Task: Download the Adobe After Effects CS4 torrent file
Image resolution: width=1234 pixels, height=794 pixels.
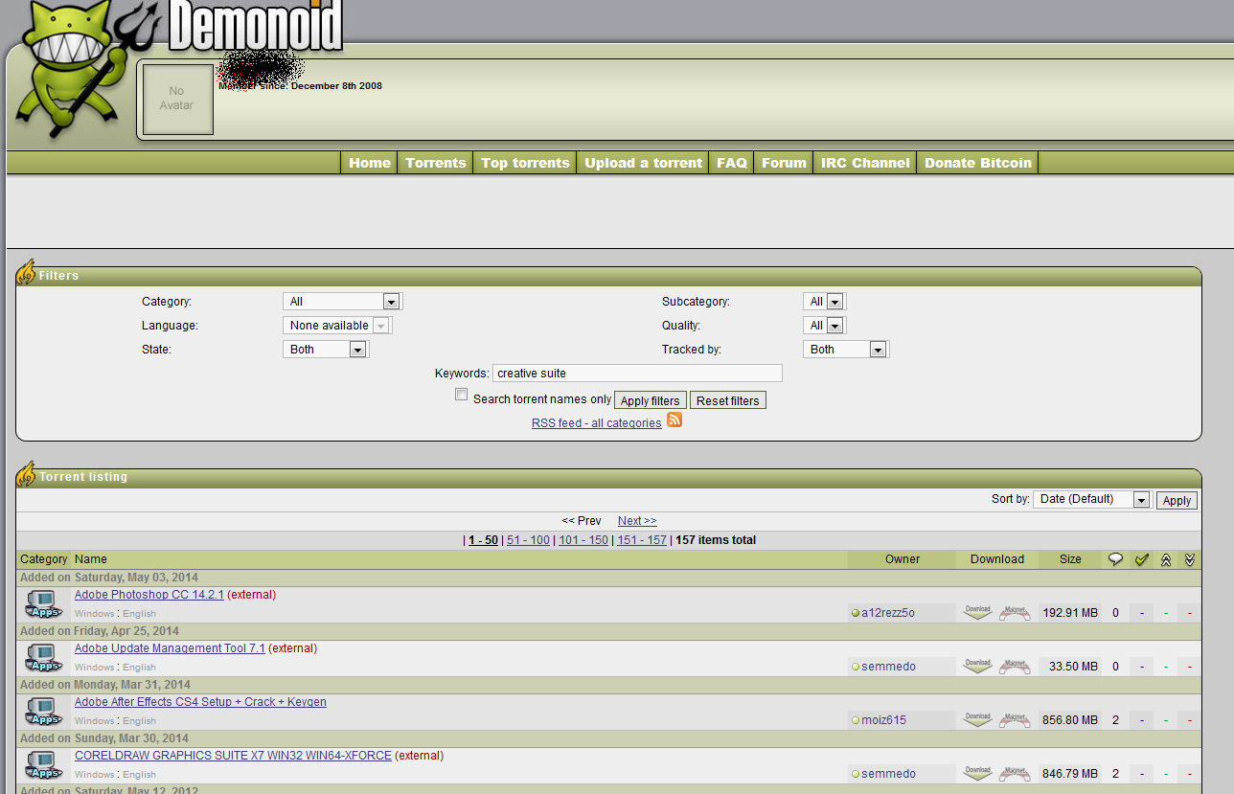Action: (x=977, y=719)
